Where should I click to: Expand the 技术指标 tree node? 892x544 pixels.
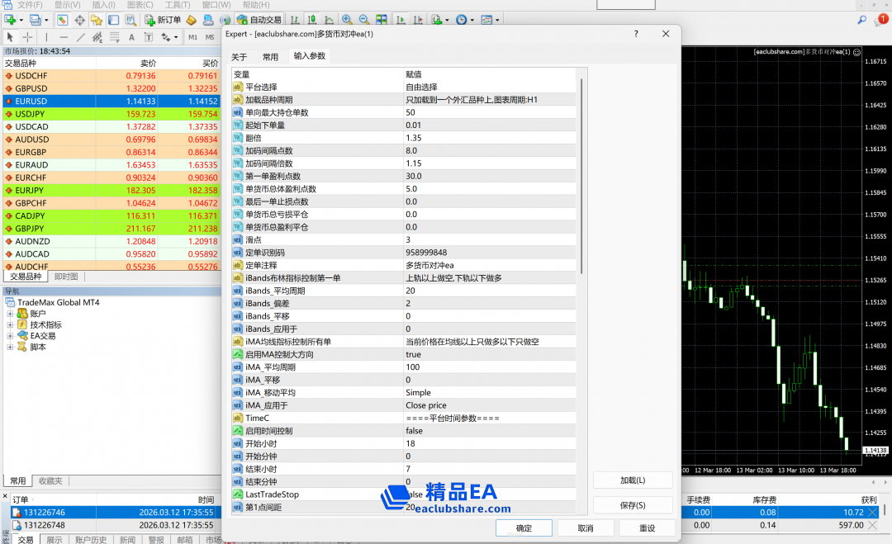(11, 325)
